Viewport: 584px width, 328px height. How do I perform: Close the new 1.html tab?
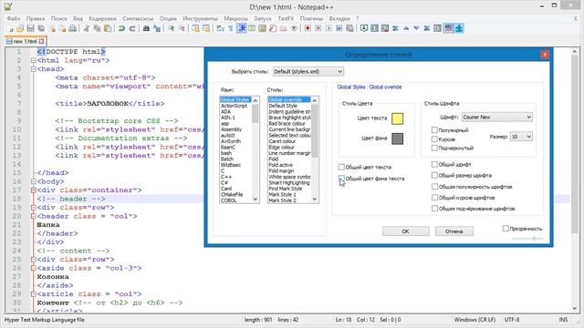tap(41, 41)
